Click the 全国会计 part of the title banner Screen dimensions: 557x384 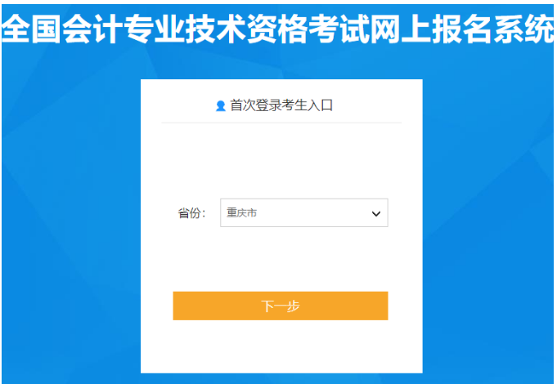pyautogui.click(x=62, y=29)
